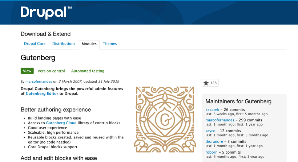The height and width of the screenshot is (162, 298).
Task: Visit maintainer sayco's profile
Action: coord(211,131)
